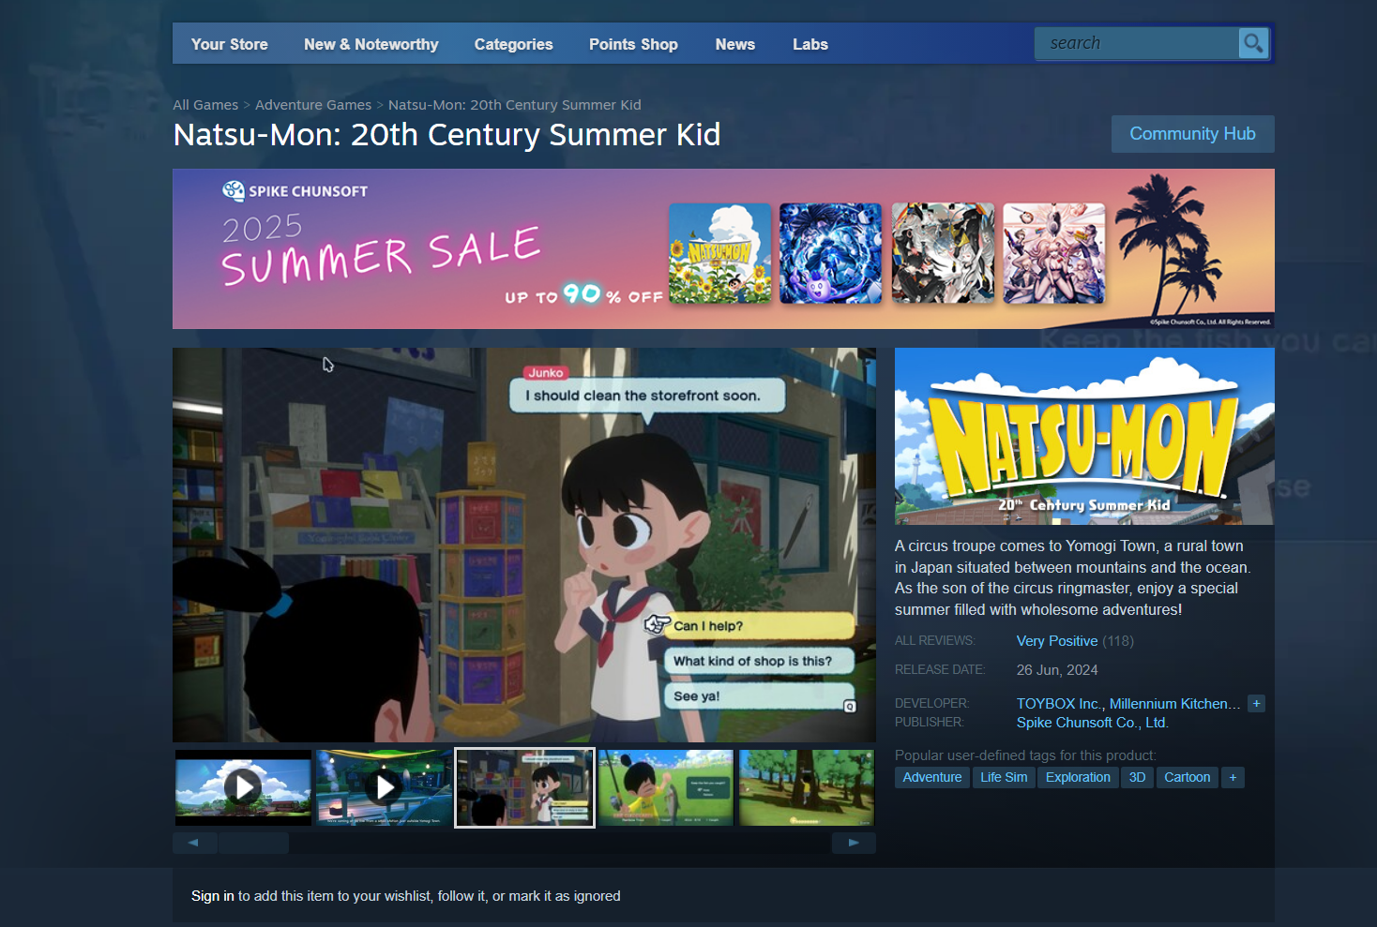The image size is (1377, 927).
Task: Click the left scroll arrow under thumbnails
Action: click(x=194, y=843)
